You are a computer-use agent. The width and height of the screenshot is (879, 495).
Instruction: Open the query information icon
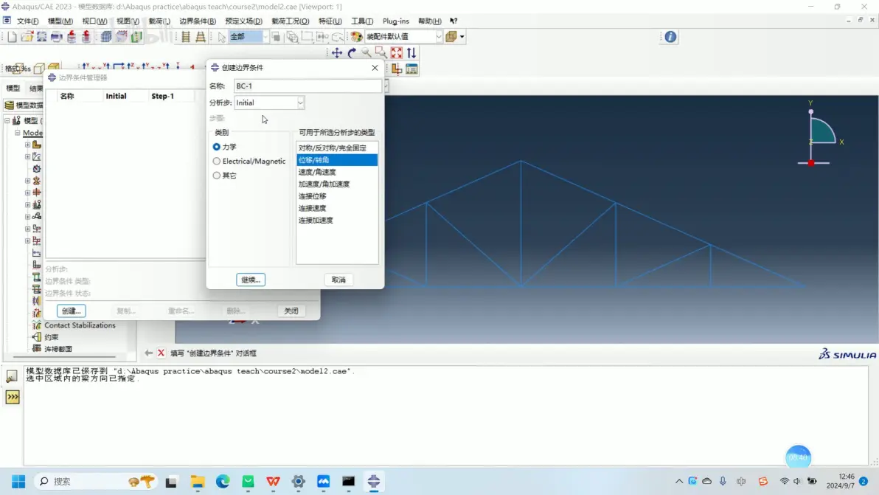(670, 37)
